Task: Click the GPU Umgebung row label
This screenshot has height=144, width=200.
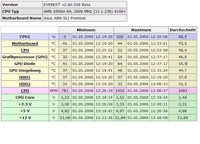Action: (x=25, y=71)
